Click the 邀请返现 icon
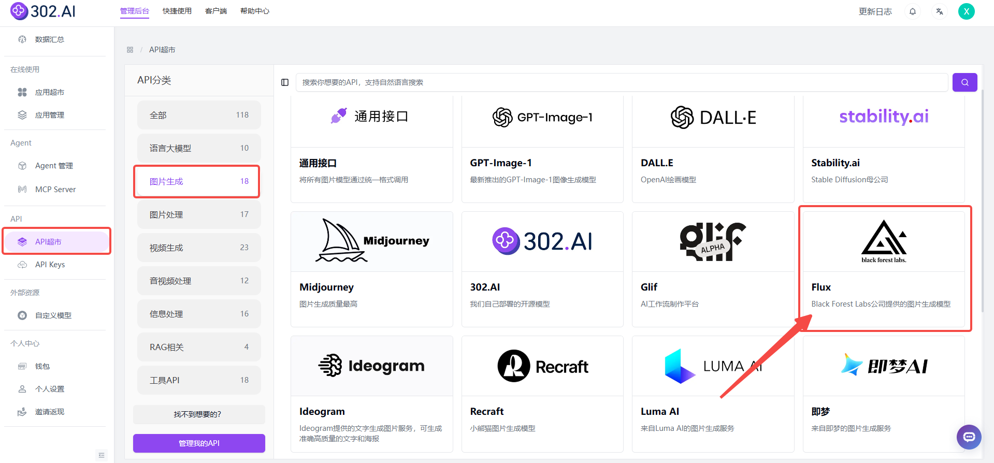The height and width of the screenshot is (463, 994). tap(22, 412)
